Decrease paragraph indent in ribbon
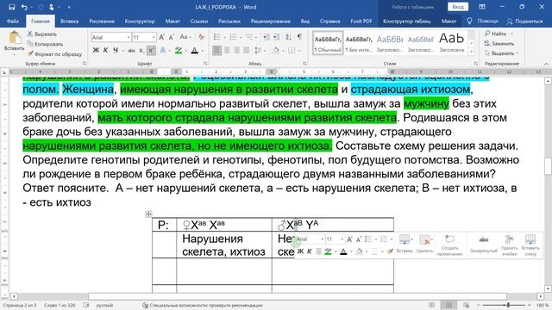The height and width of the screenshot is (310, 552). pyautogui.click(x=267, y=37)
